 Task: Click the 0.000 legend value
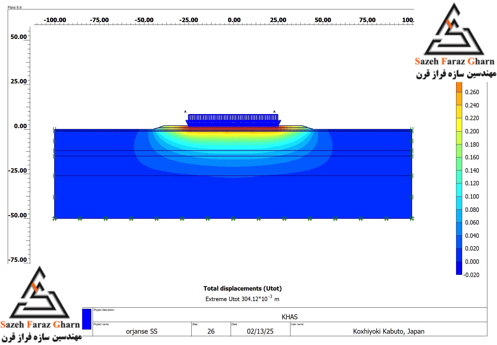472,262
